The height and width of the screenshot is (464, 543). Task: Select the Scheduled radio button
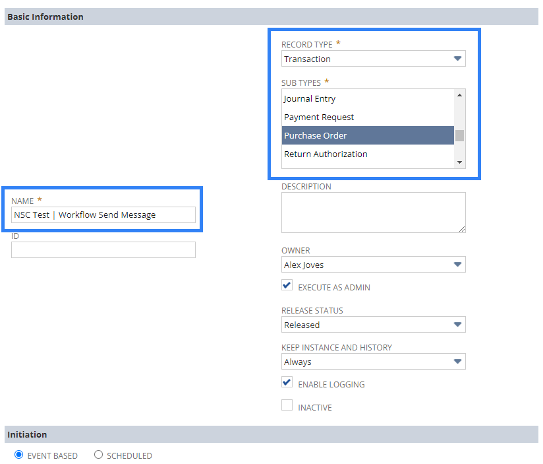(98, 454)
